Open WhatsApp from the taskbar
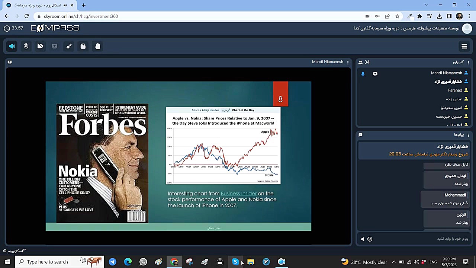This screenshot has height=268, width=476. point(143,262)
